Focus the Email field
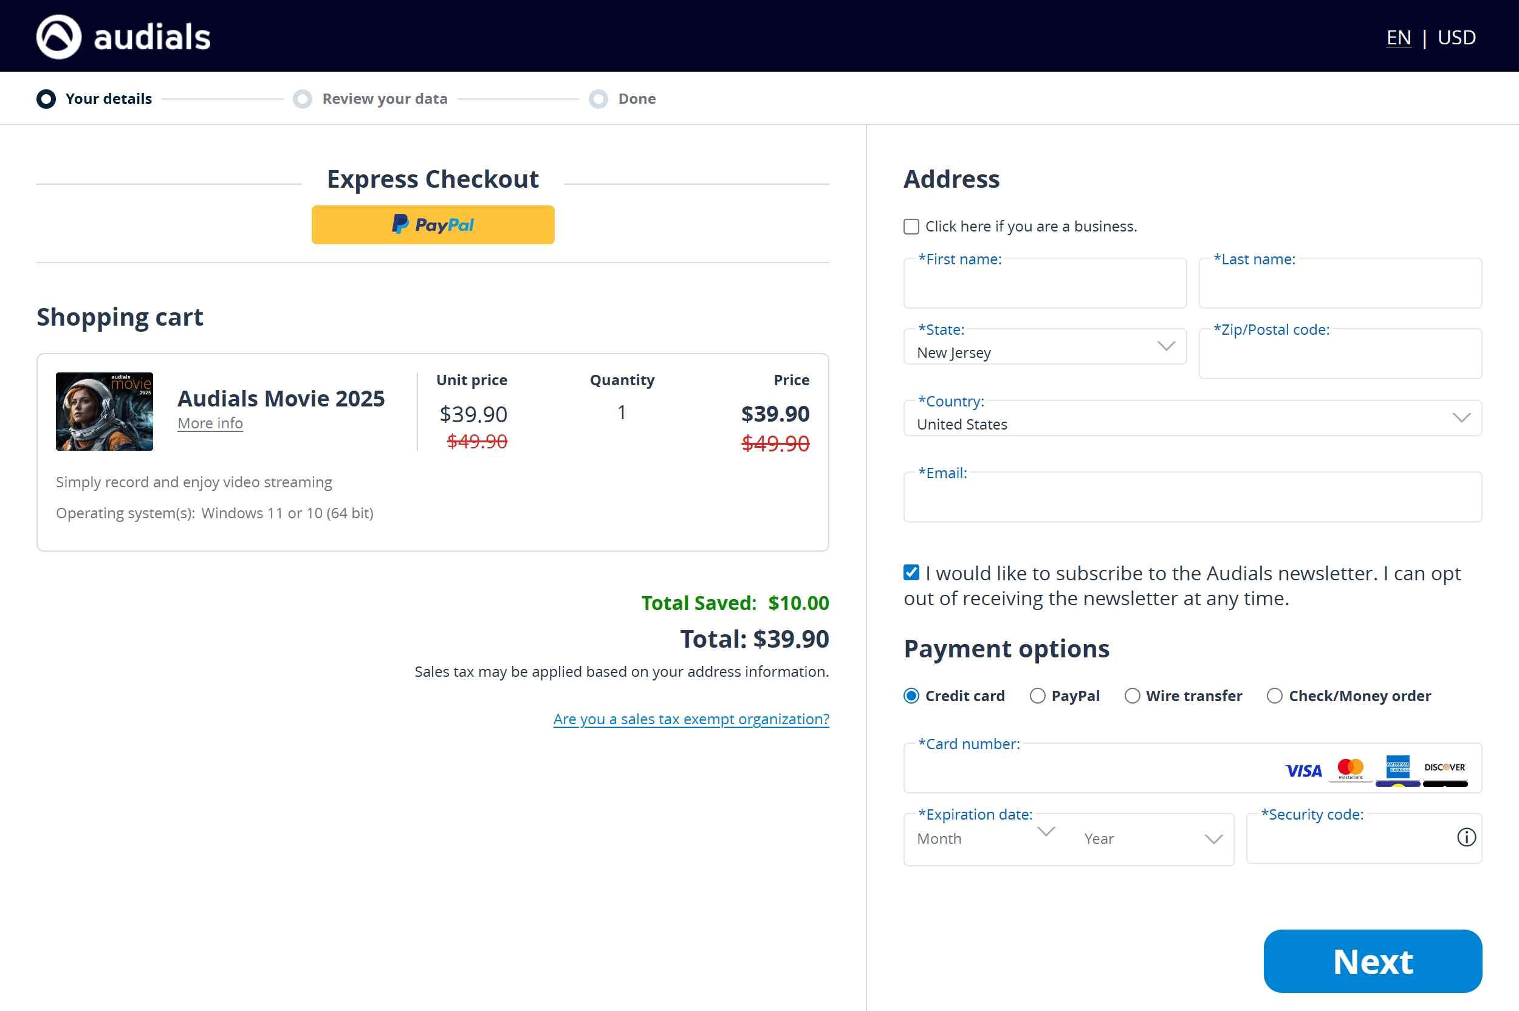This screenshot has width=1519, height=1011. pyautogui.click(x=1192, y=497)
